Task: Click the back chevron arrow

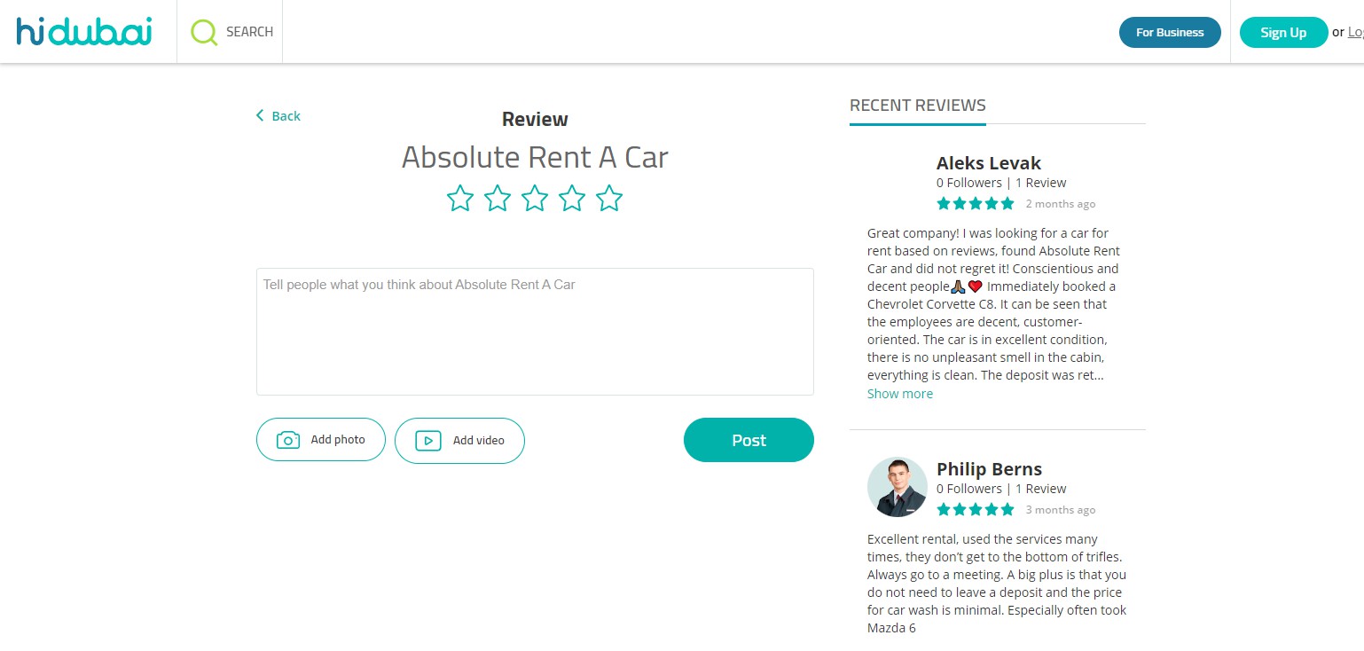Action: [260, 115]
